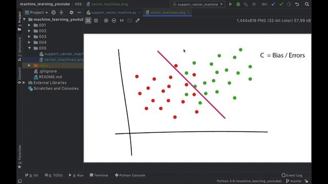This screenshot has height=184, width=328.
Task: Toggle the Project side panel tab
Action: point(19,21)
